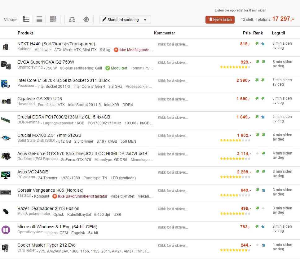Click the trash icon in Fjern listen
Image resolution: width=300 pixels, height=259 pixels.
[211, 19]
